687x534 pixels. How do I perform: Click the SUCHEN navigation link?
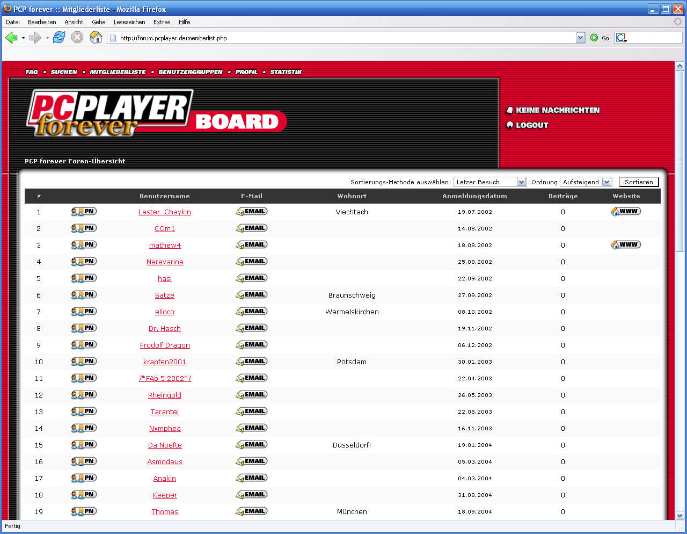pos(64,72)
